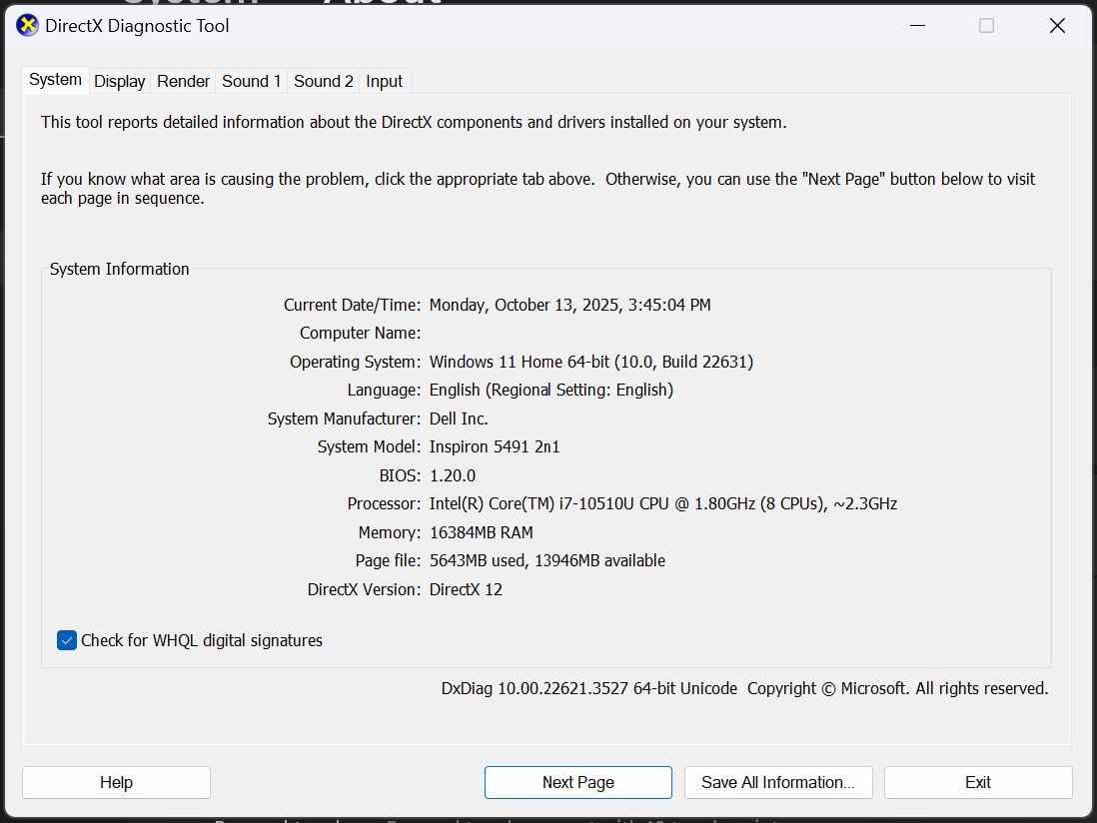Viewport: 1097px width, 823px height.
Task: Click the 16384MB RAM memory value
Action: coord(482,532)
